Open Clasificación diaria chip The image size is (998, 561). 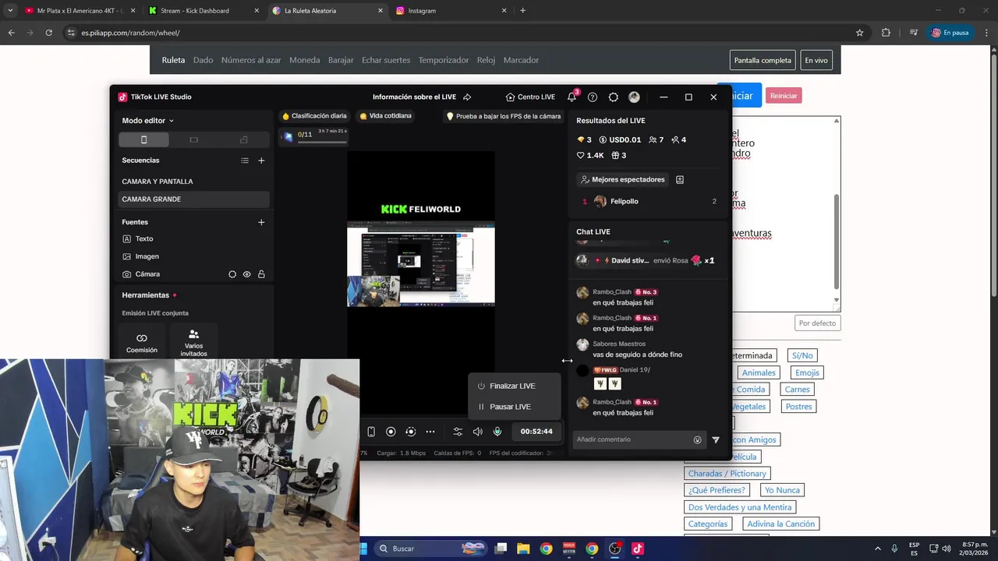click(x=314, y=116)
